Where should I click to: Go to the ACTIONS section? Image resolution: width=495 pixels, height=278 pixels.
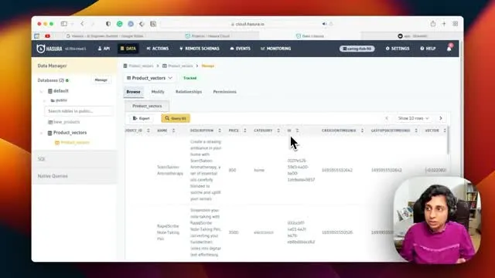[158, 49]
